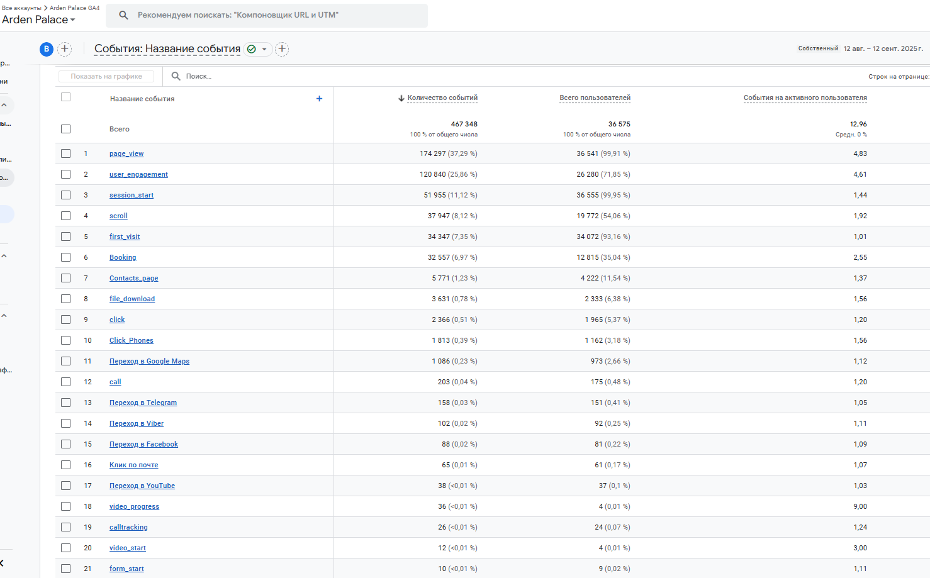Open the video_start event link

[x=128, y=548]
